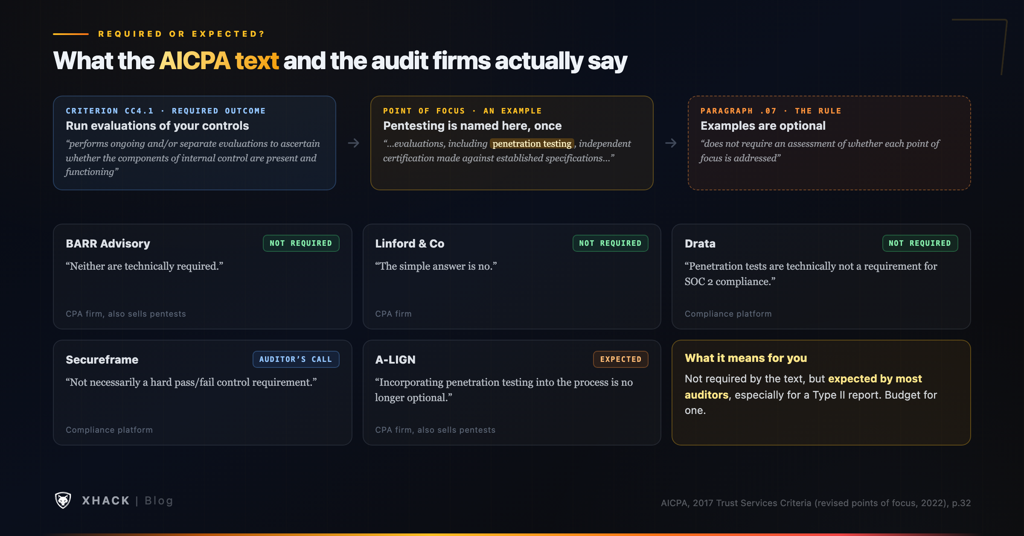This screenshot has width=1024, height=536.
Task: Click the Drata card title
Action: [x=700, y=244]
